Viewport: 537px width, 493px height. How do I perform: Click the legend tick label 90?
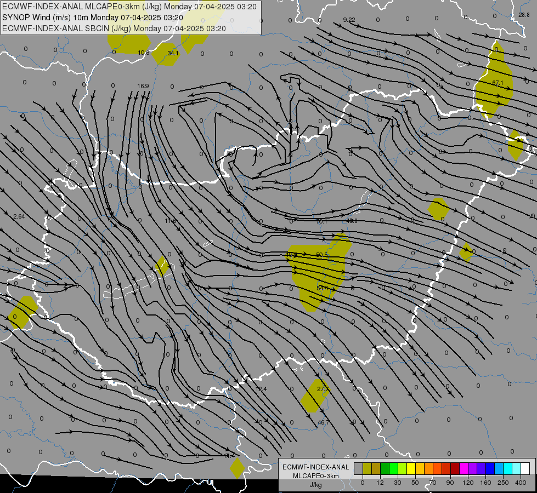pyautogui.click(x=450, y=483)
